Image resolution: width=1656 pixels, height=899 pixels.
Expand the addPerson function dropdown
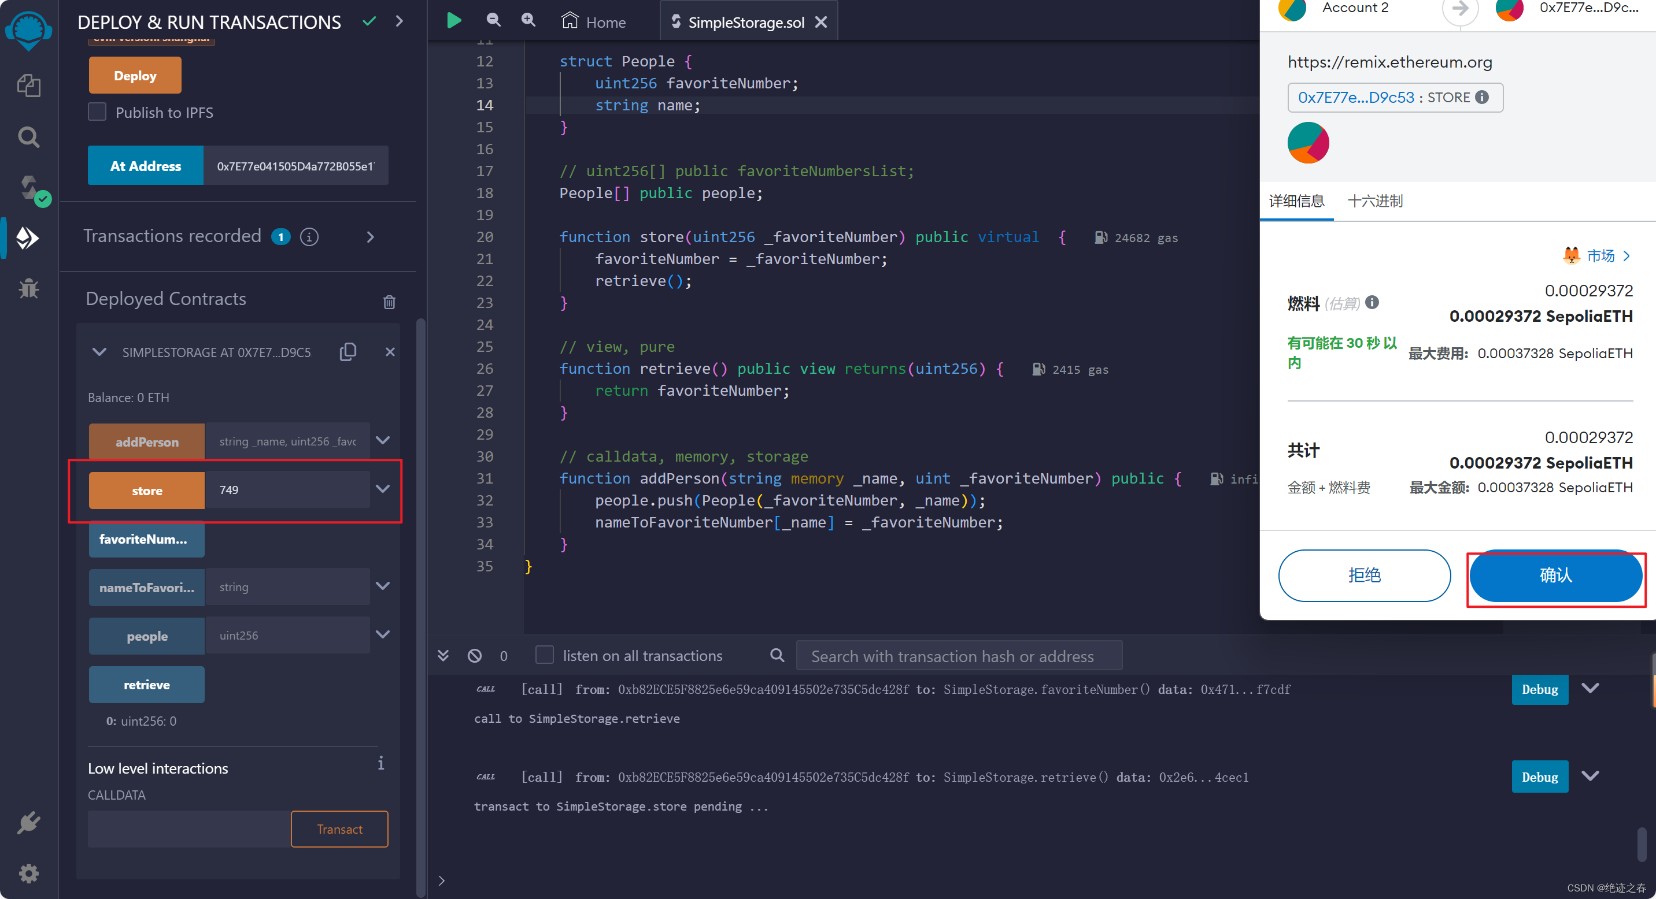pos(383,440)
